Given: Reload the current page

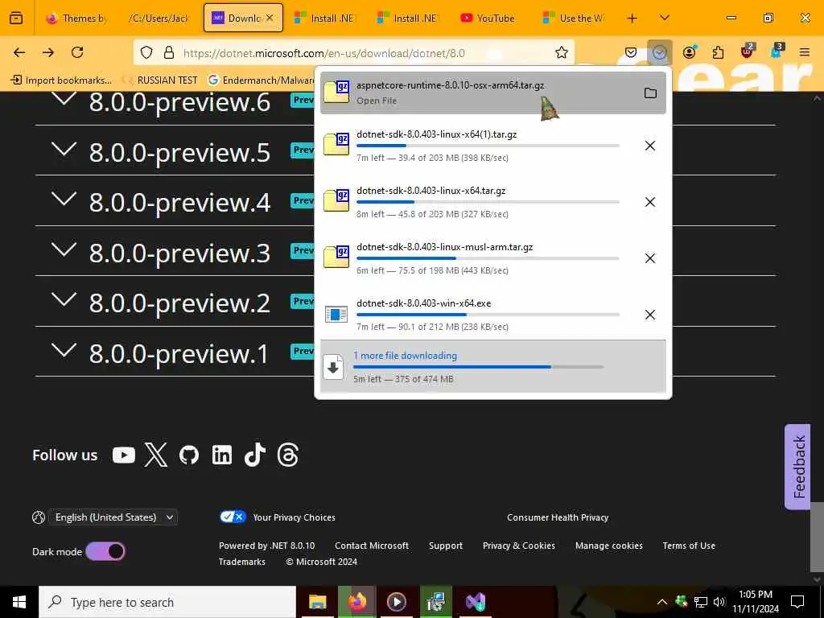Looking at the screenshot, I should (77, 52).
